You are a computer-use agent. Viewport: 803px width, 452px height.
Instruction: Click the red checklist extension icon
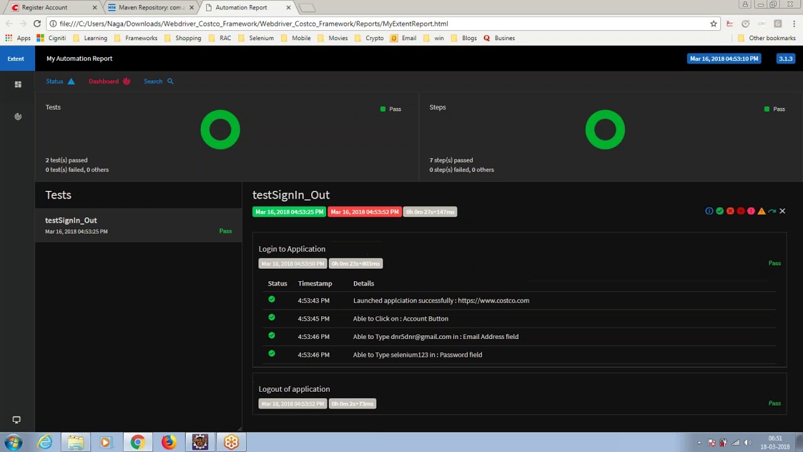729,23
